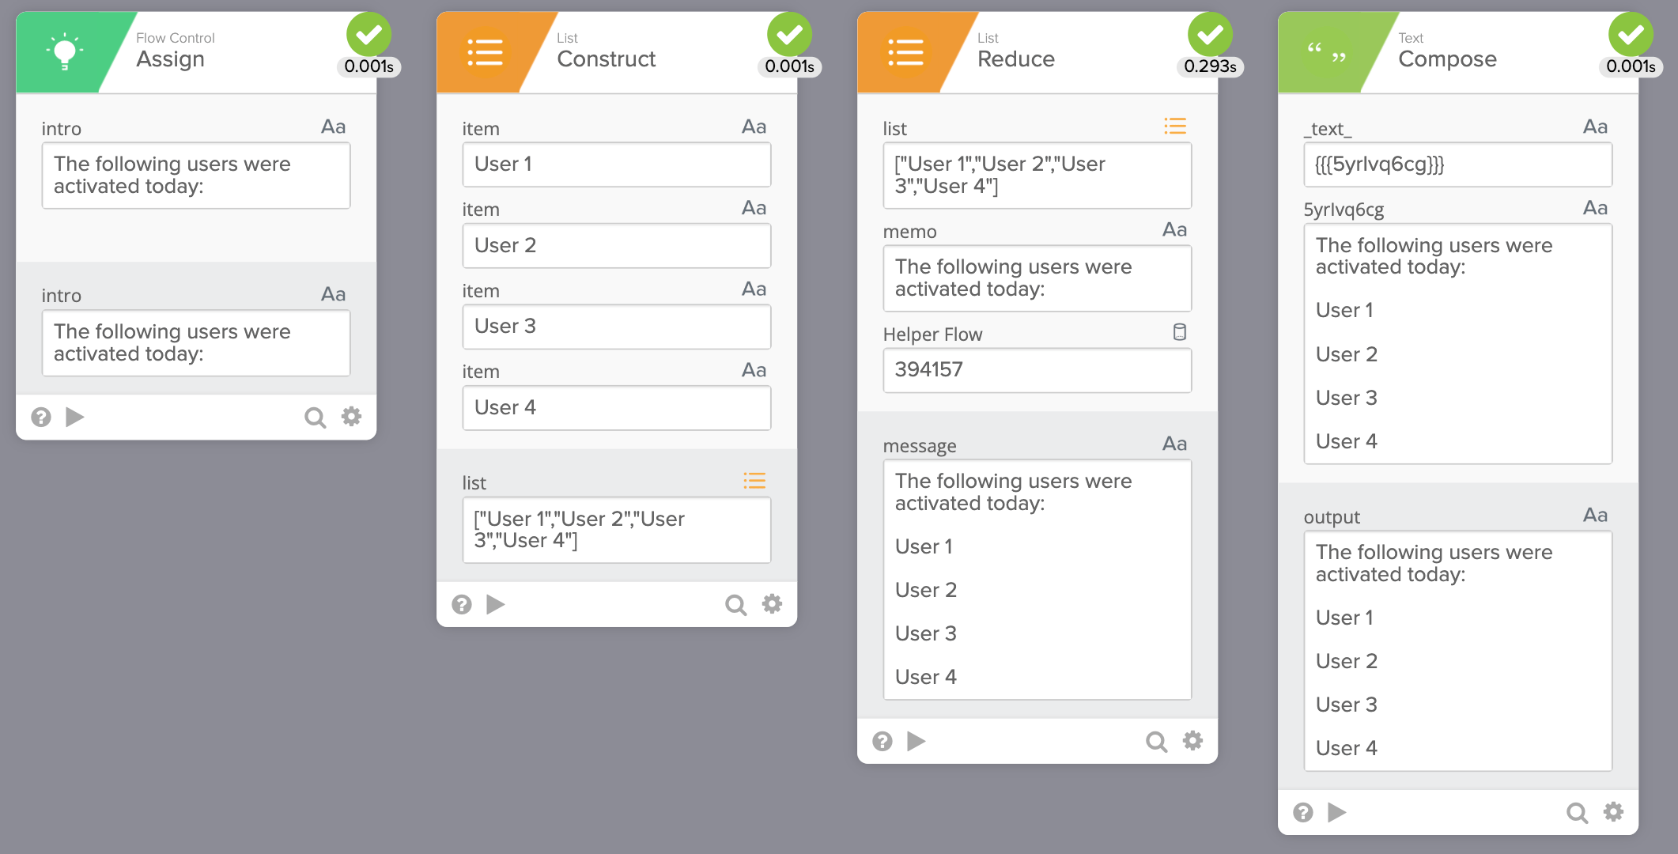The image size is (1678, 854).
Task: Toggle the Aa text type on intro field
Action: (x=333, y=126)
